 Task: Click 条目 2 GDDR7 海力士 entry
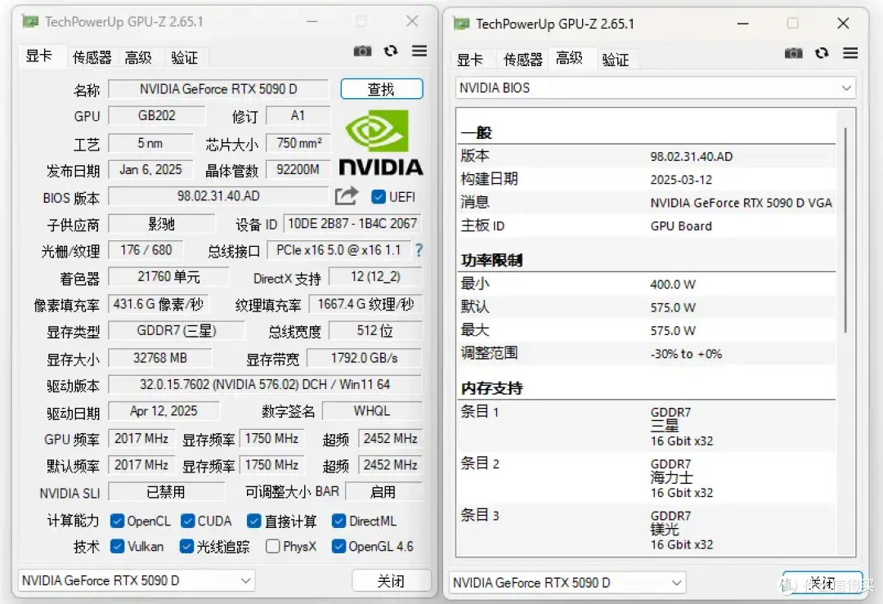click(647, 478)
